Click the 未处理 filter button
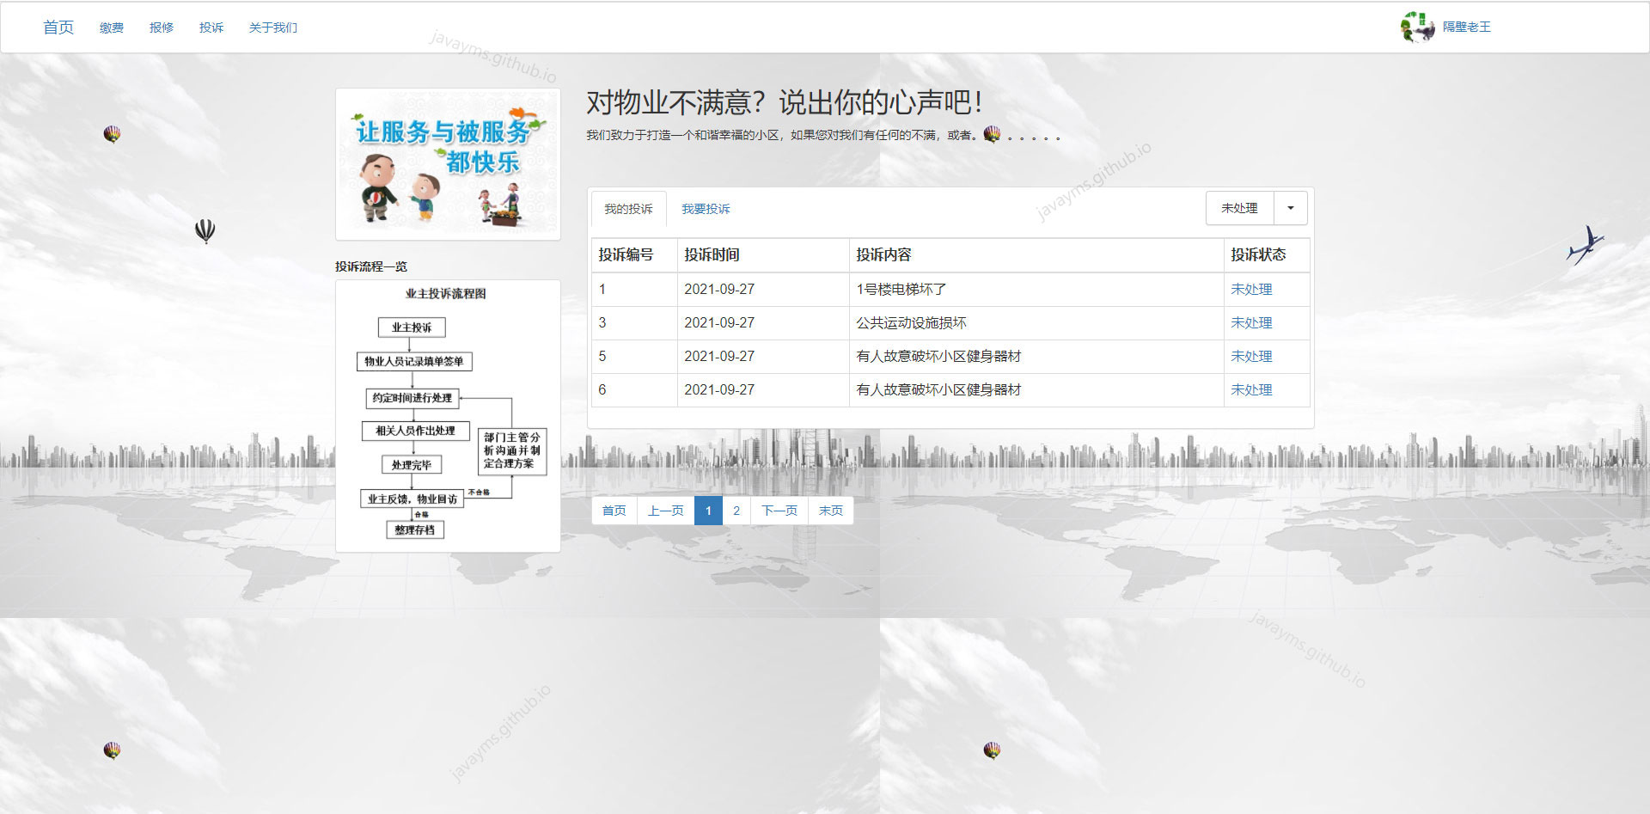1650x814 pixels. coord(1239,208)
